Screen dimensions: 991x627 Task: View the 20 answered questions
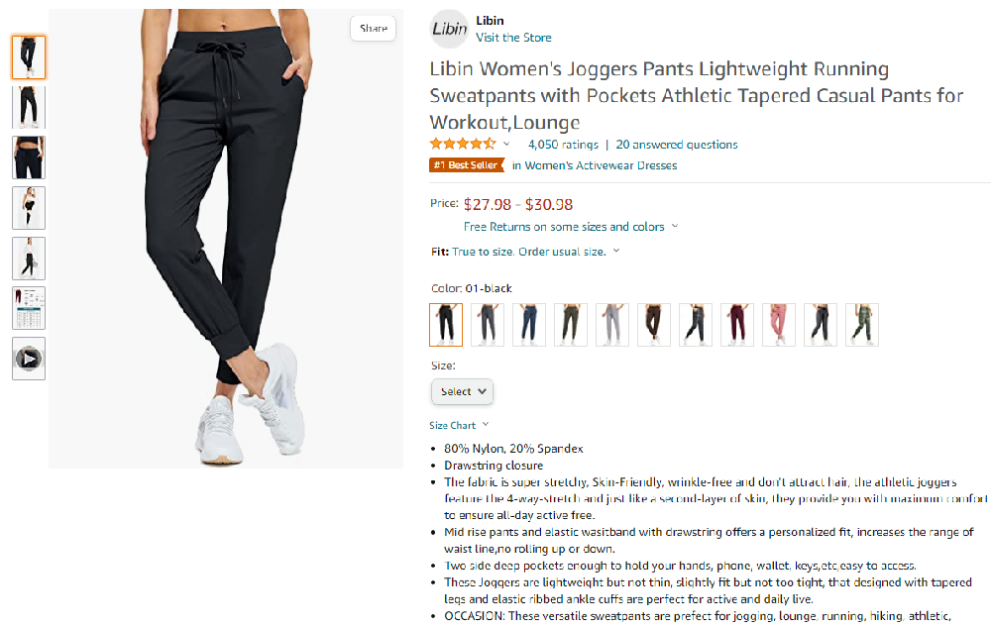tap(677, 145)
